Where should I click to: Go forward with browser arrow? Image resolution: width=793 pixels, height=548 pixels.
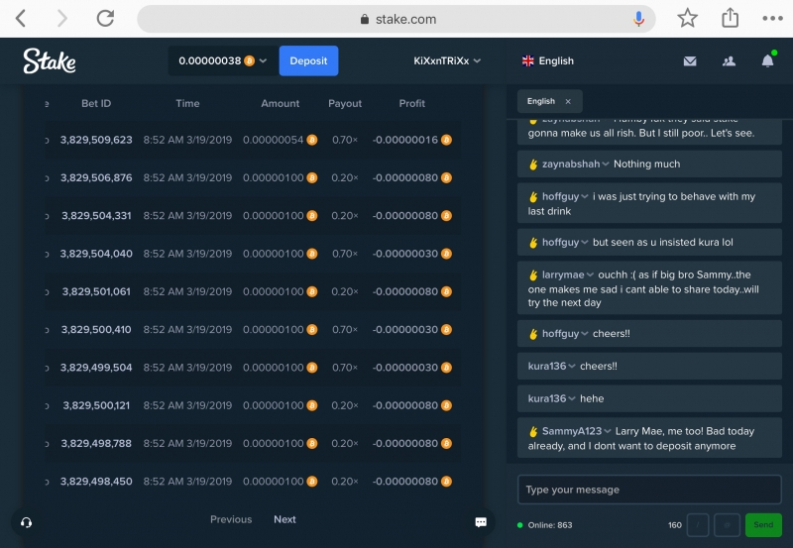pyautogui.click(x=62, y=19)
